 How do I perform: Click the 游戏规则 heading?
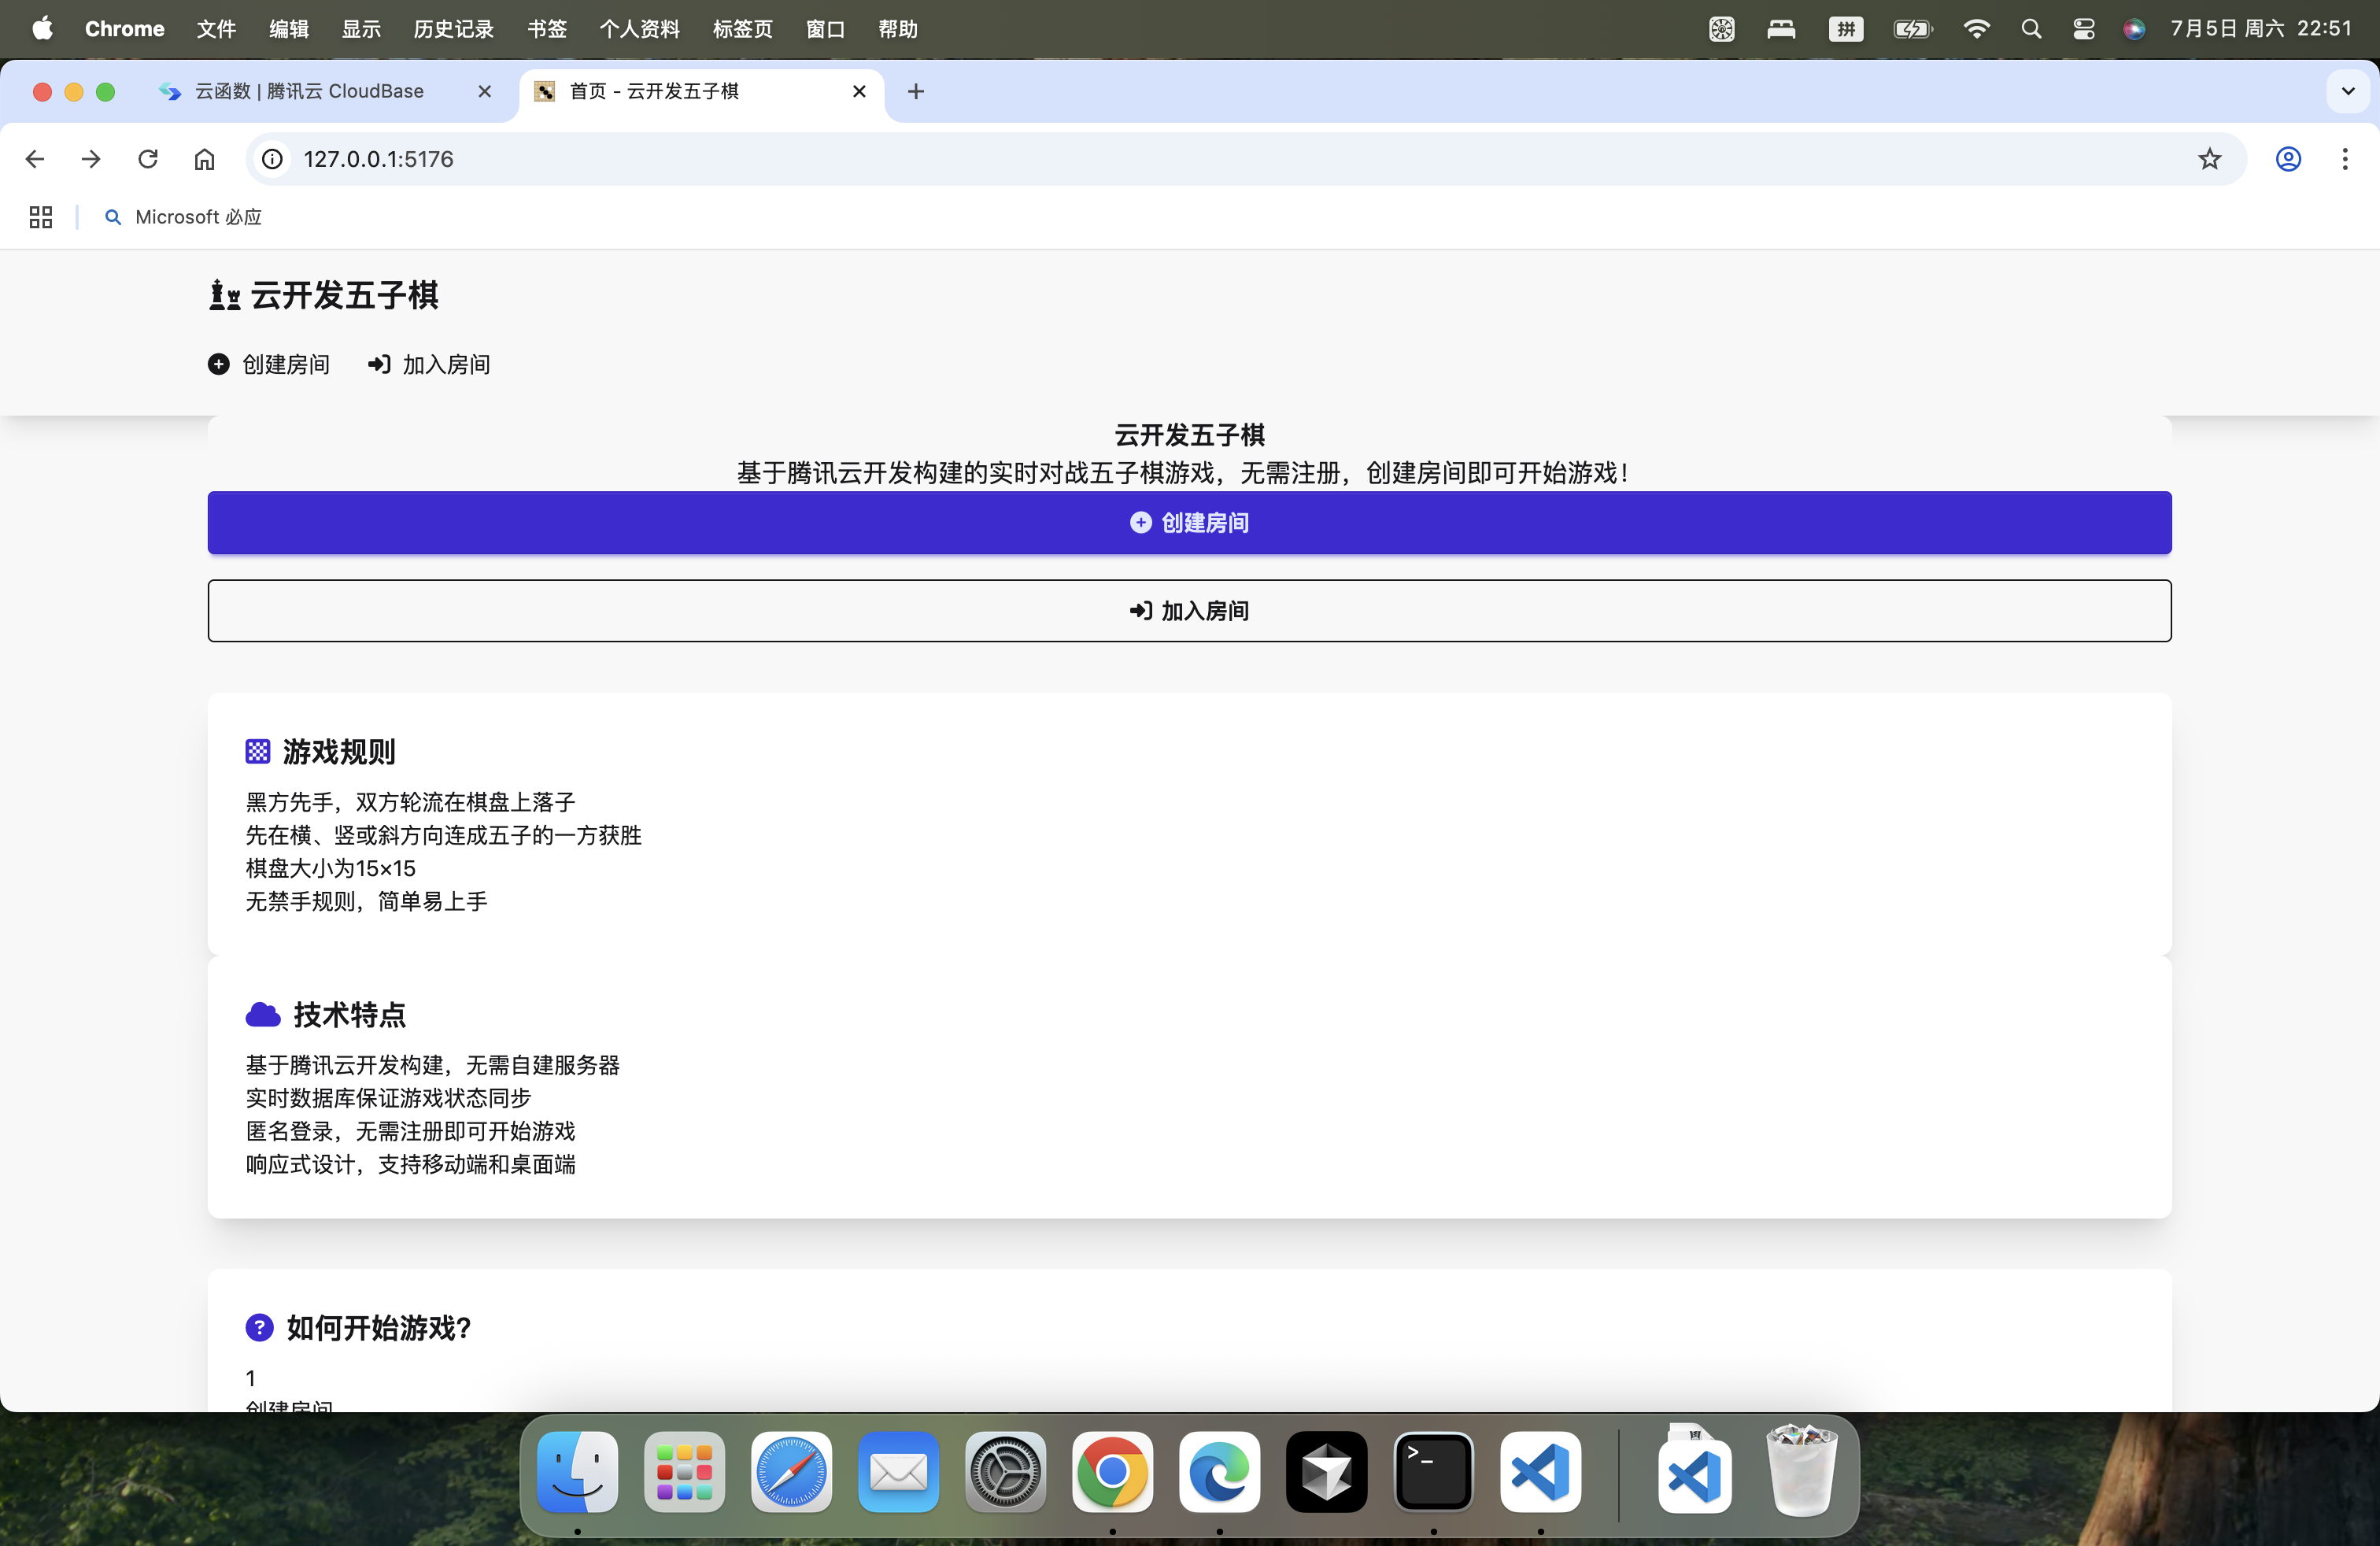[x=339, y=752]
